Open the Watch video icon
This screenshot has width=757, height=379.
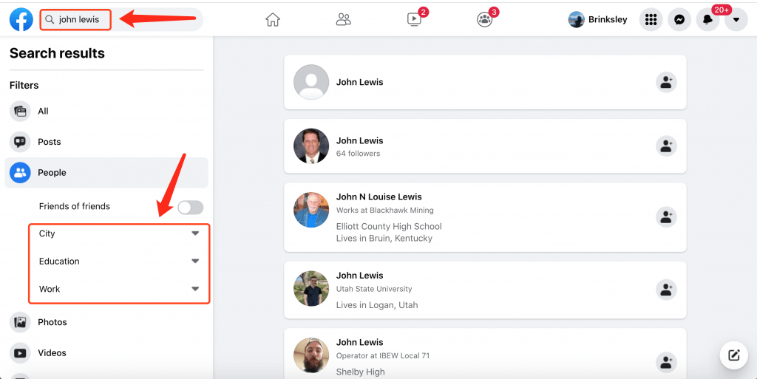click(x=414, y=20)
